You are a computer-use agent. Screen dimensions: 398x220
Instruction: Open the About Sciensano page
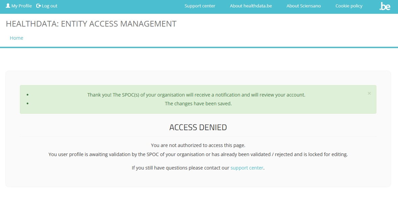click(303, 6)
